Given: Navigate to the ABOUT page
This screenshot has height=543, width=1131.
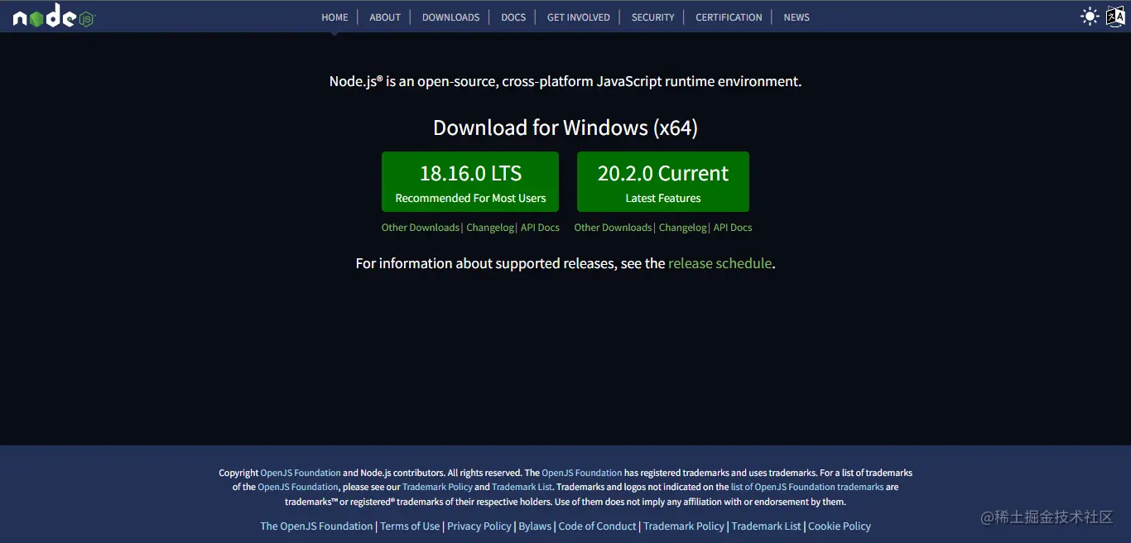Looking at the screenshot, I should coord(385,17).
